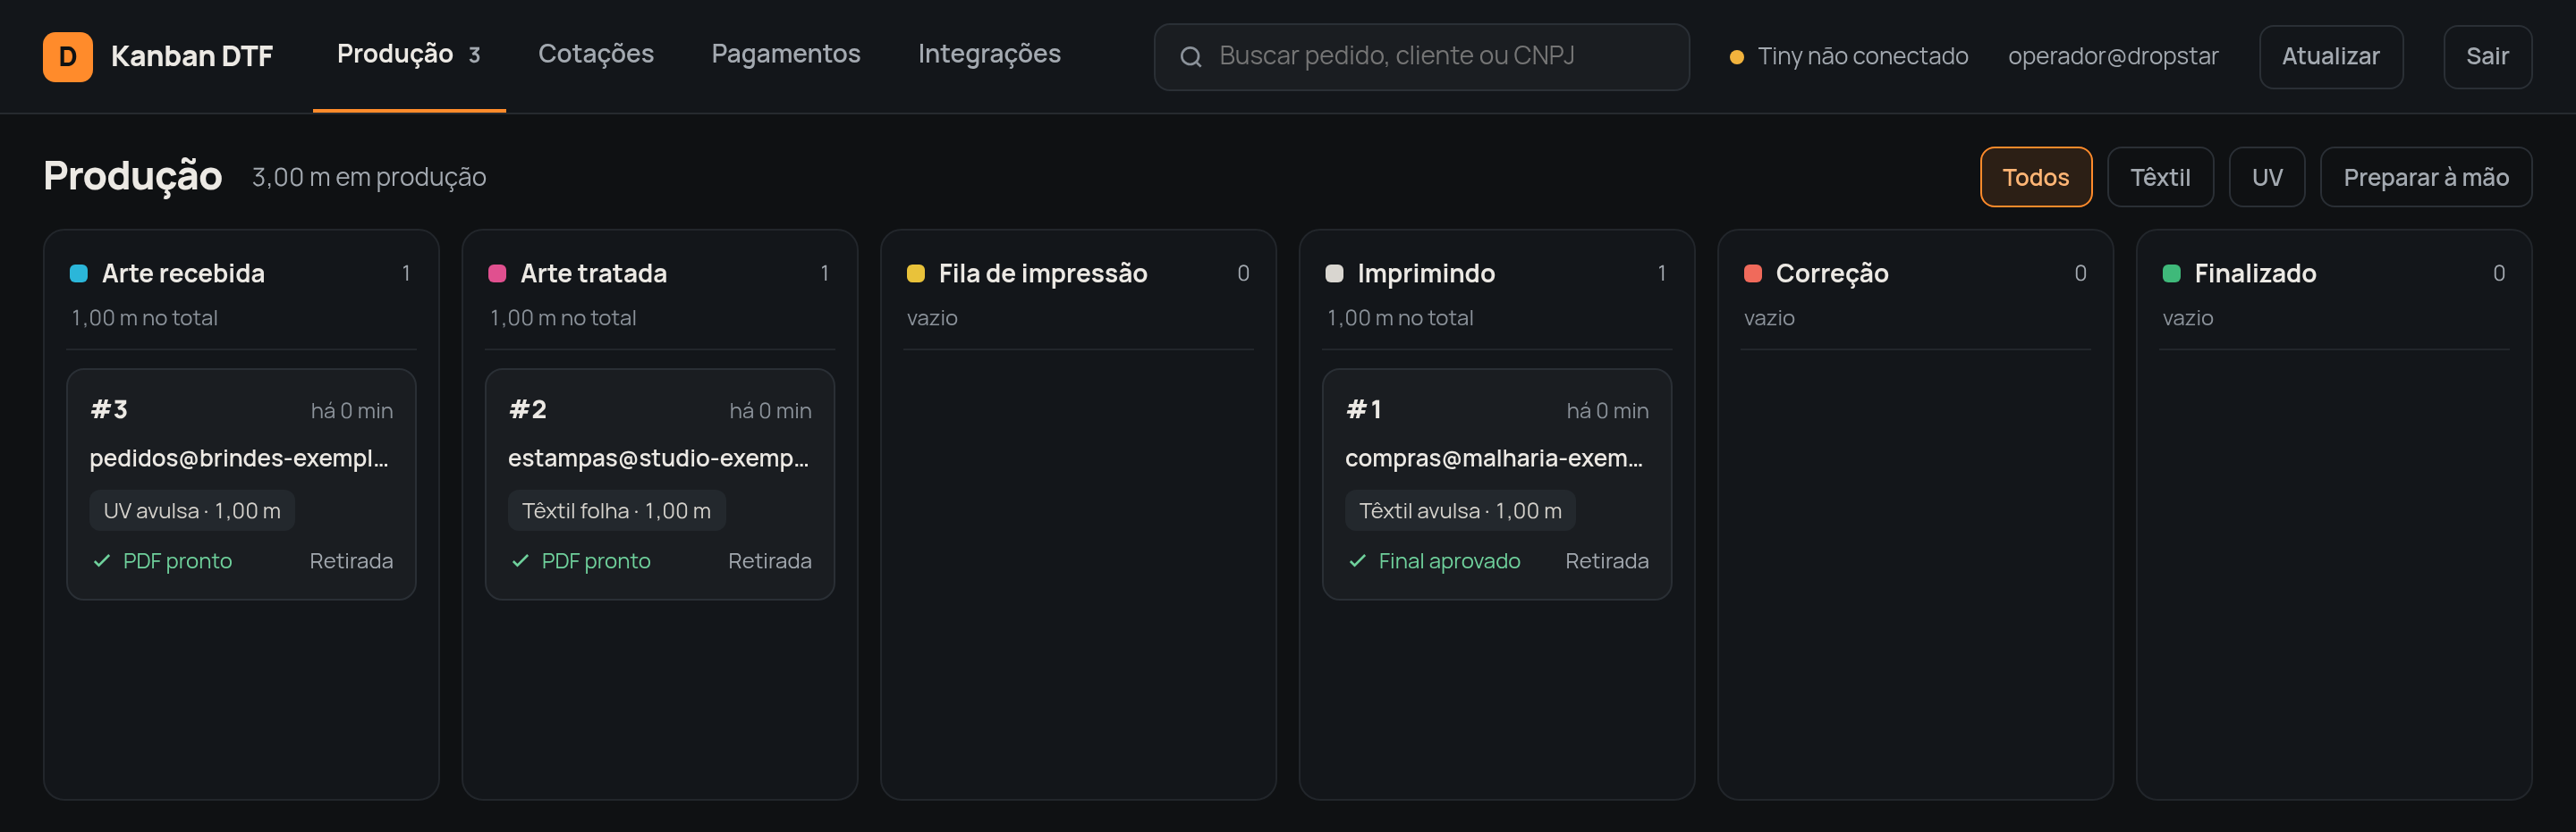Viewport: 2576px width, 832px height.
Task: Click the pink Arte tratada column marker
Action: tap(497, 273)
